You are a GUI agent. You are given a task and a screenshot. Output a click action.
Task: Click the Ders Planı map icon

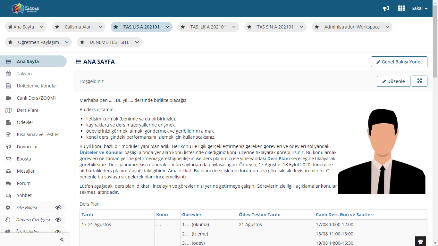click(9, 110)
